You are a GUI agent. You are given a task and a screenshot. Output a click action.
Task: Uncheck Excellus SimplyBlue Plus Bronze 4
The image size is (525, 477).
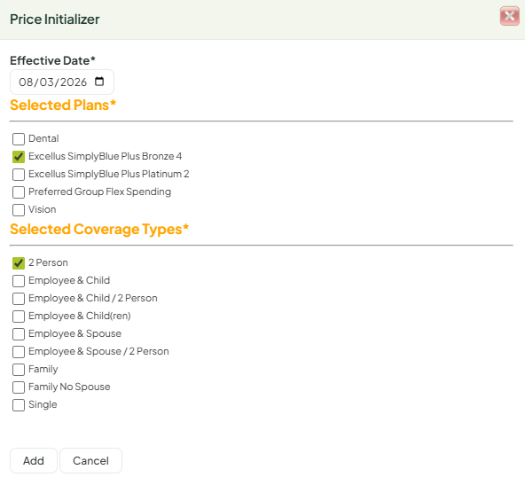pyautogui.click(x=19, y=157)
